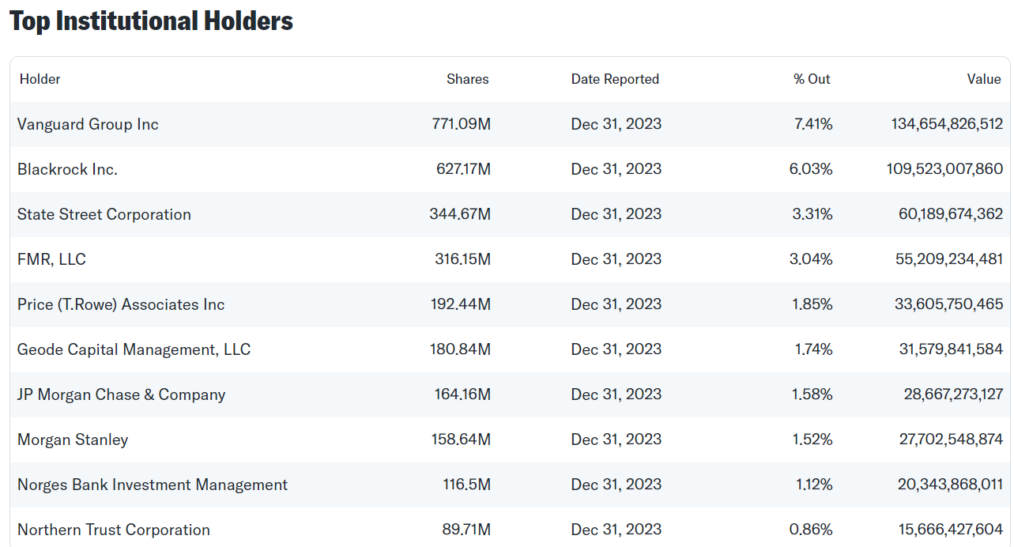Viewport: 1014px width, 547px height.
Task: Click the Value column header
Action: click(x=984, y=79)
